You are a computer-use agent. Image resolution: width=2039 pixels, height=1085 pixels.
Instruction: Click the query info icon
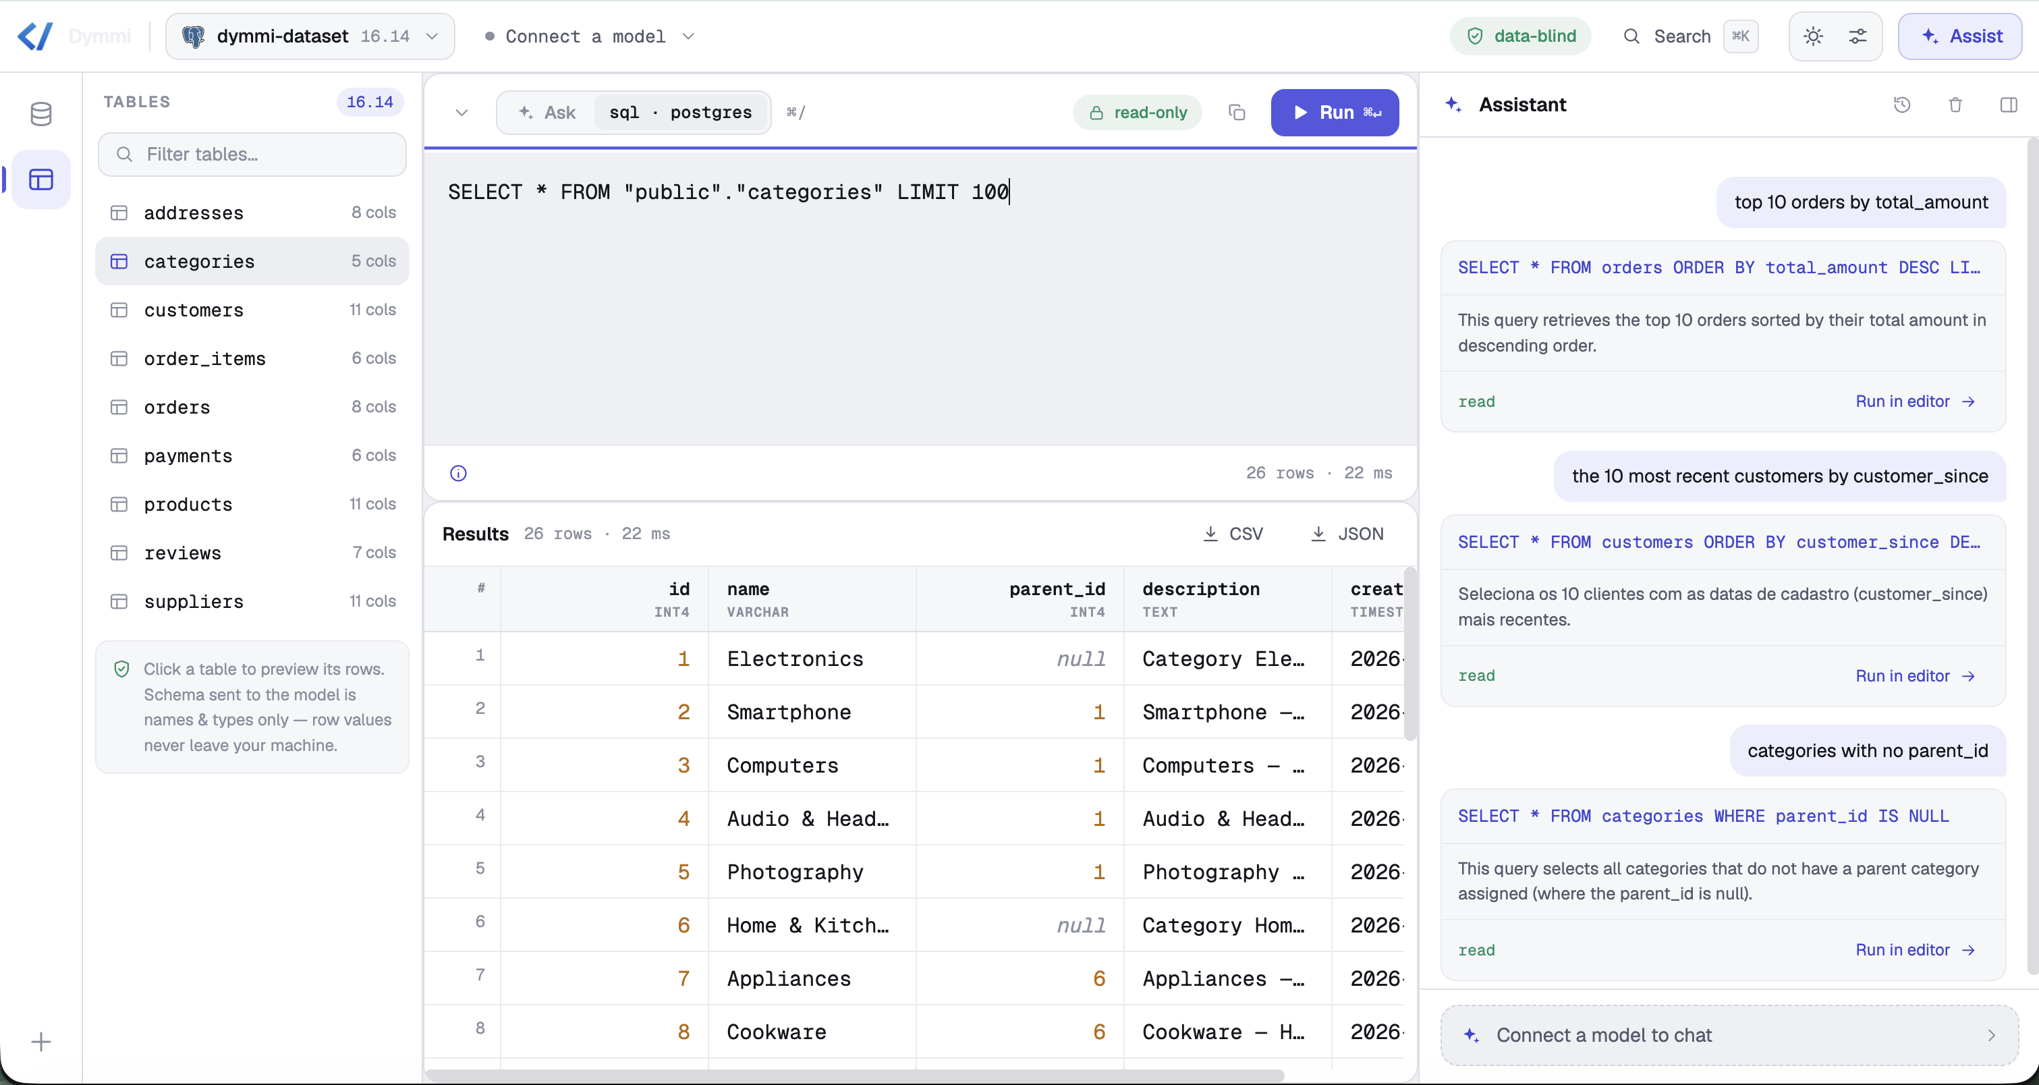pos(458,473)
